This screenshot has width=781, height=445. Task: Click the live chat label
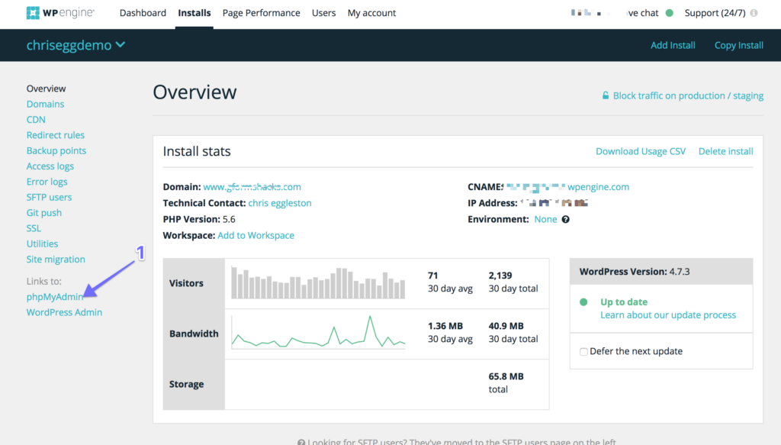pyautogui.click(x=642, y=13)
